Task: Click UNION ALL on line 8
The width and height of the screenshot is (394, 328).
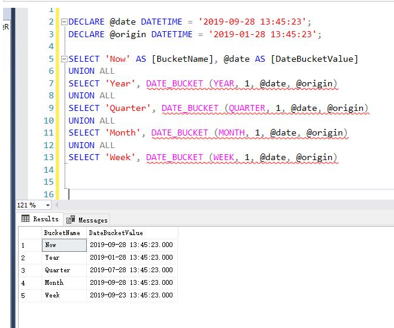Action: [92, 96]
